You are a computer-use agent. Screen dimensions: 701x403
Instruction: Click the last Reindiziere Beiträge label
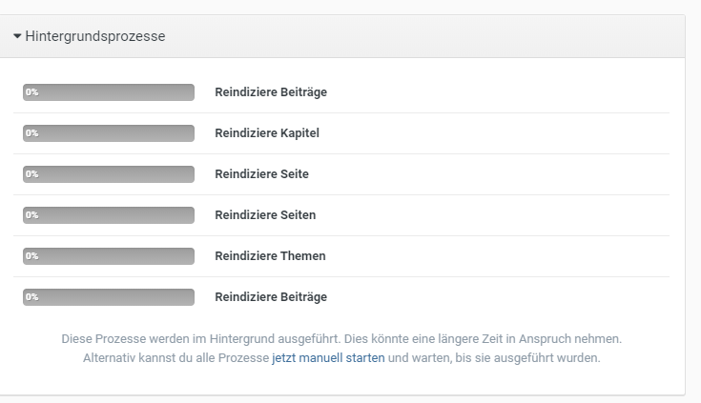point(271,297)
